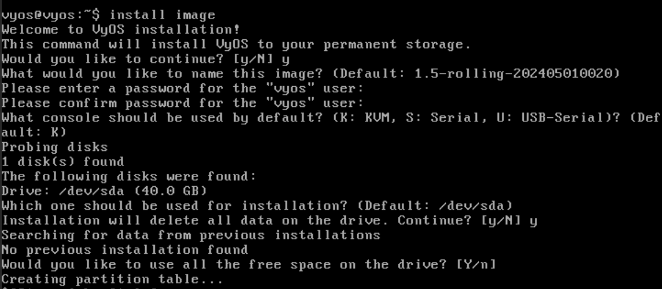Click the "install image" command text
Viewport: 662px width, 289px height.
[154, 14]
